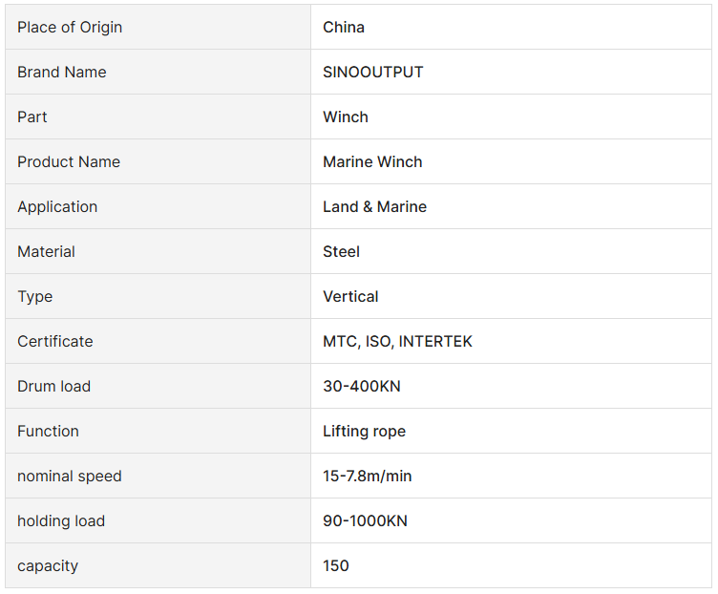
Task: Click the '90-1000KN' holding load value
Action: (x=363, y=520)
